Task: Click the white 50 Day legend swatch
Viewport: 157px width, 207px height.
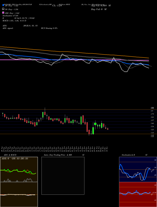Action: pyautogui.click(x=3, y=9)
